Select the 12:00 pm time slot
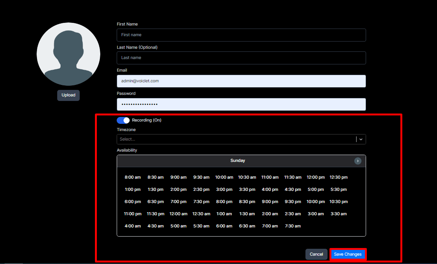437x264 pixels. (315, 178)
